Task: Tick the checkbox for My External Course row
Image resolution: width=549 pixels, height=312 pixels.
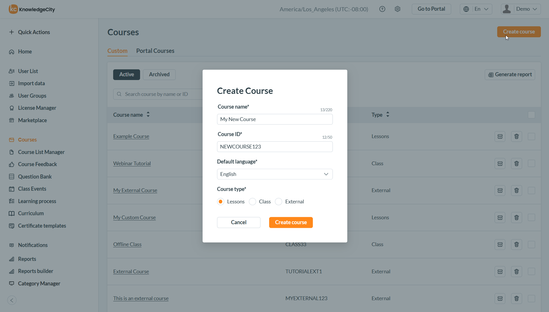Action: point(531,190)
